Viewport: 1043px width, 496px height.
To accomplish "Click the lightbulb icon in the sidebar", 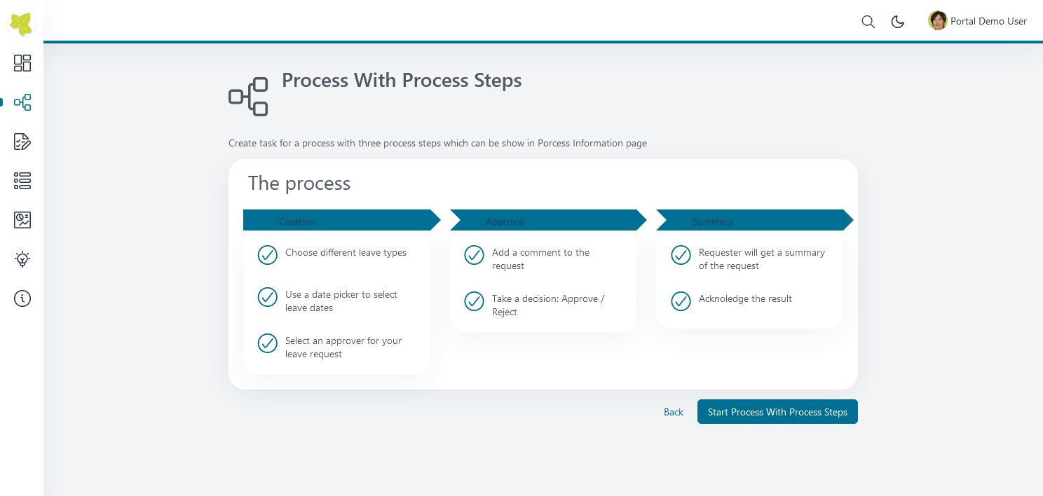I will (x=22, y=259).
